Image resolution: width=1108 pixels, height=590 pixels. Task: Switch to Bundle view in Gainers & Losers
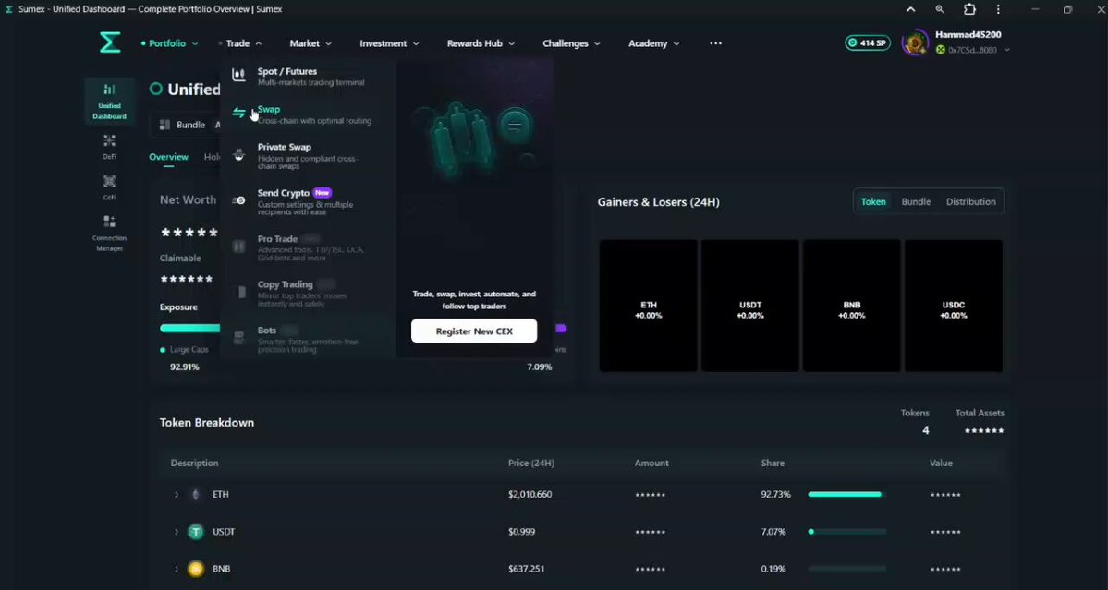point(916,202)
